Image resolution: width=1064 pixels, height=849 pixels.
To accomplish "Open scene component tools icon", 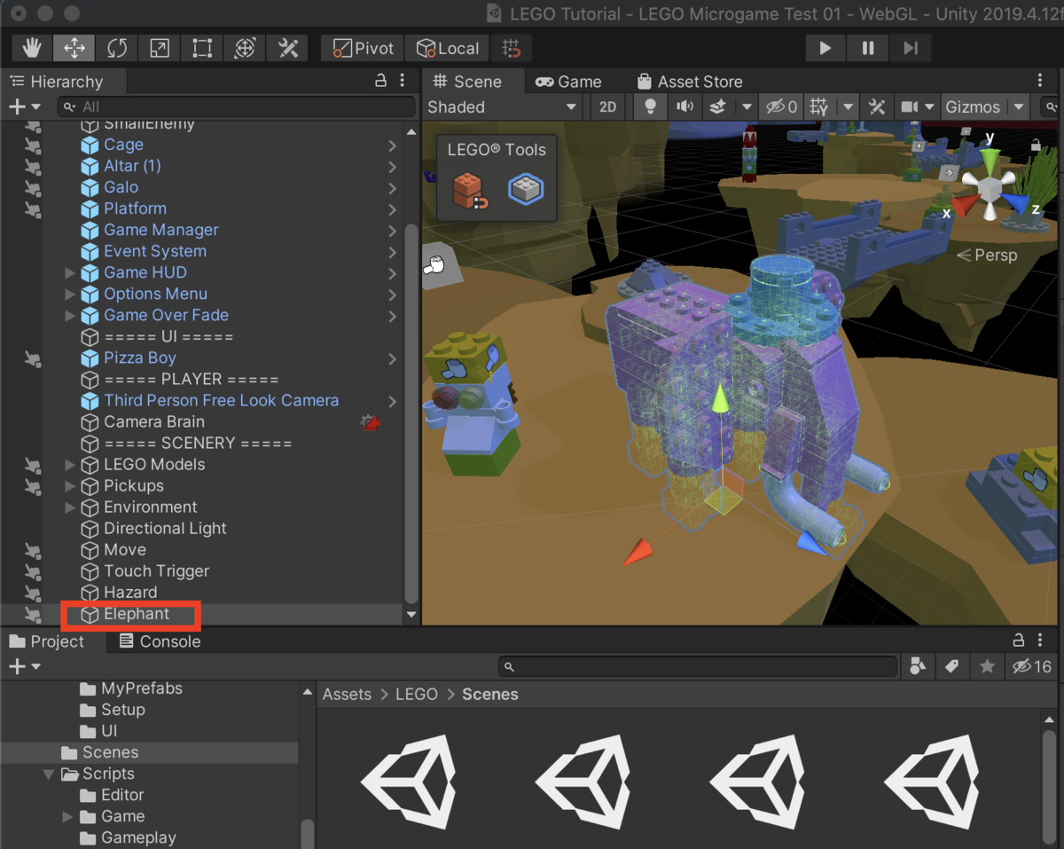I will click(877, 107).
